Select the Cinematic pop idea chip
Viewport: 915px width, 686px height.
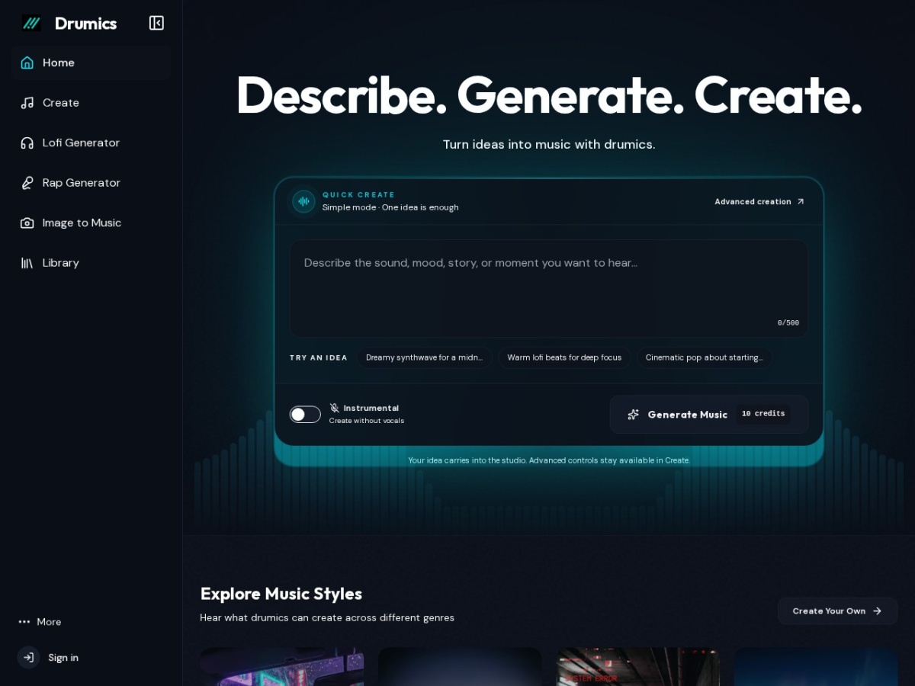click(x=704, y=357)
